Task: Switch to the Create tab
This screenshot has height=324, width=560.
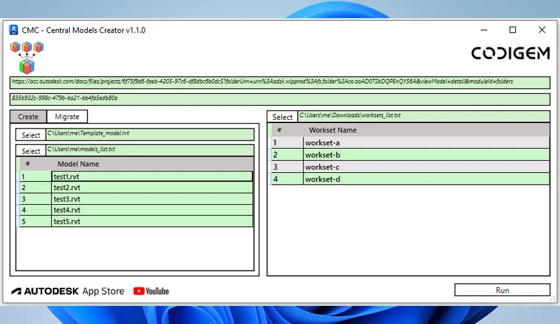Action: [28, 116]
